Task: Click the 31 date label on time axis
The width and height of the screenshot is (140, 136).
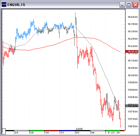Action: 62,133
